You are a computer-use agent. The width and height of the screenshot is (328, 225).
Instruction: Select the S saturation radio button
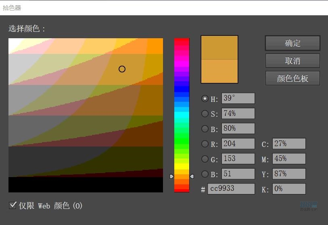(205, 114)
